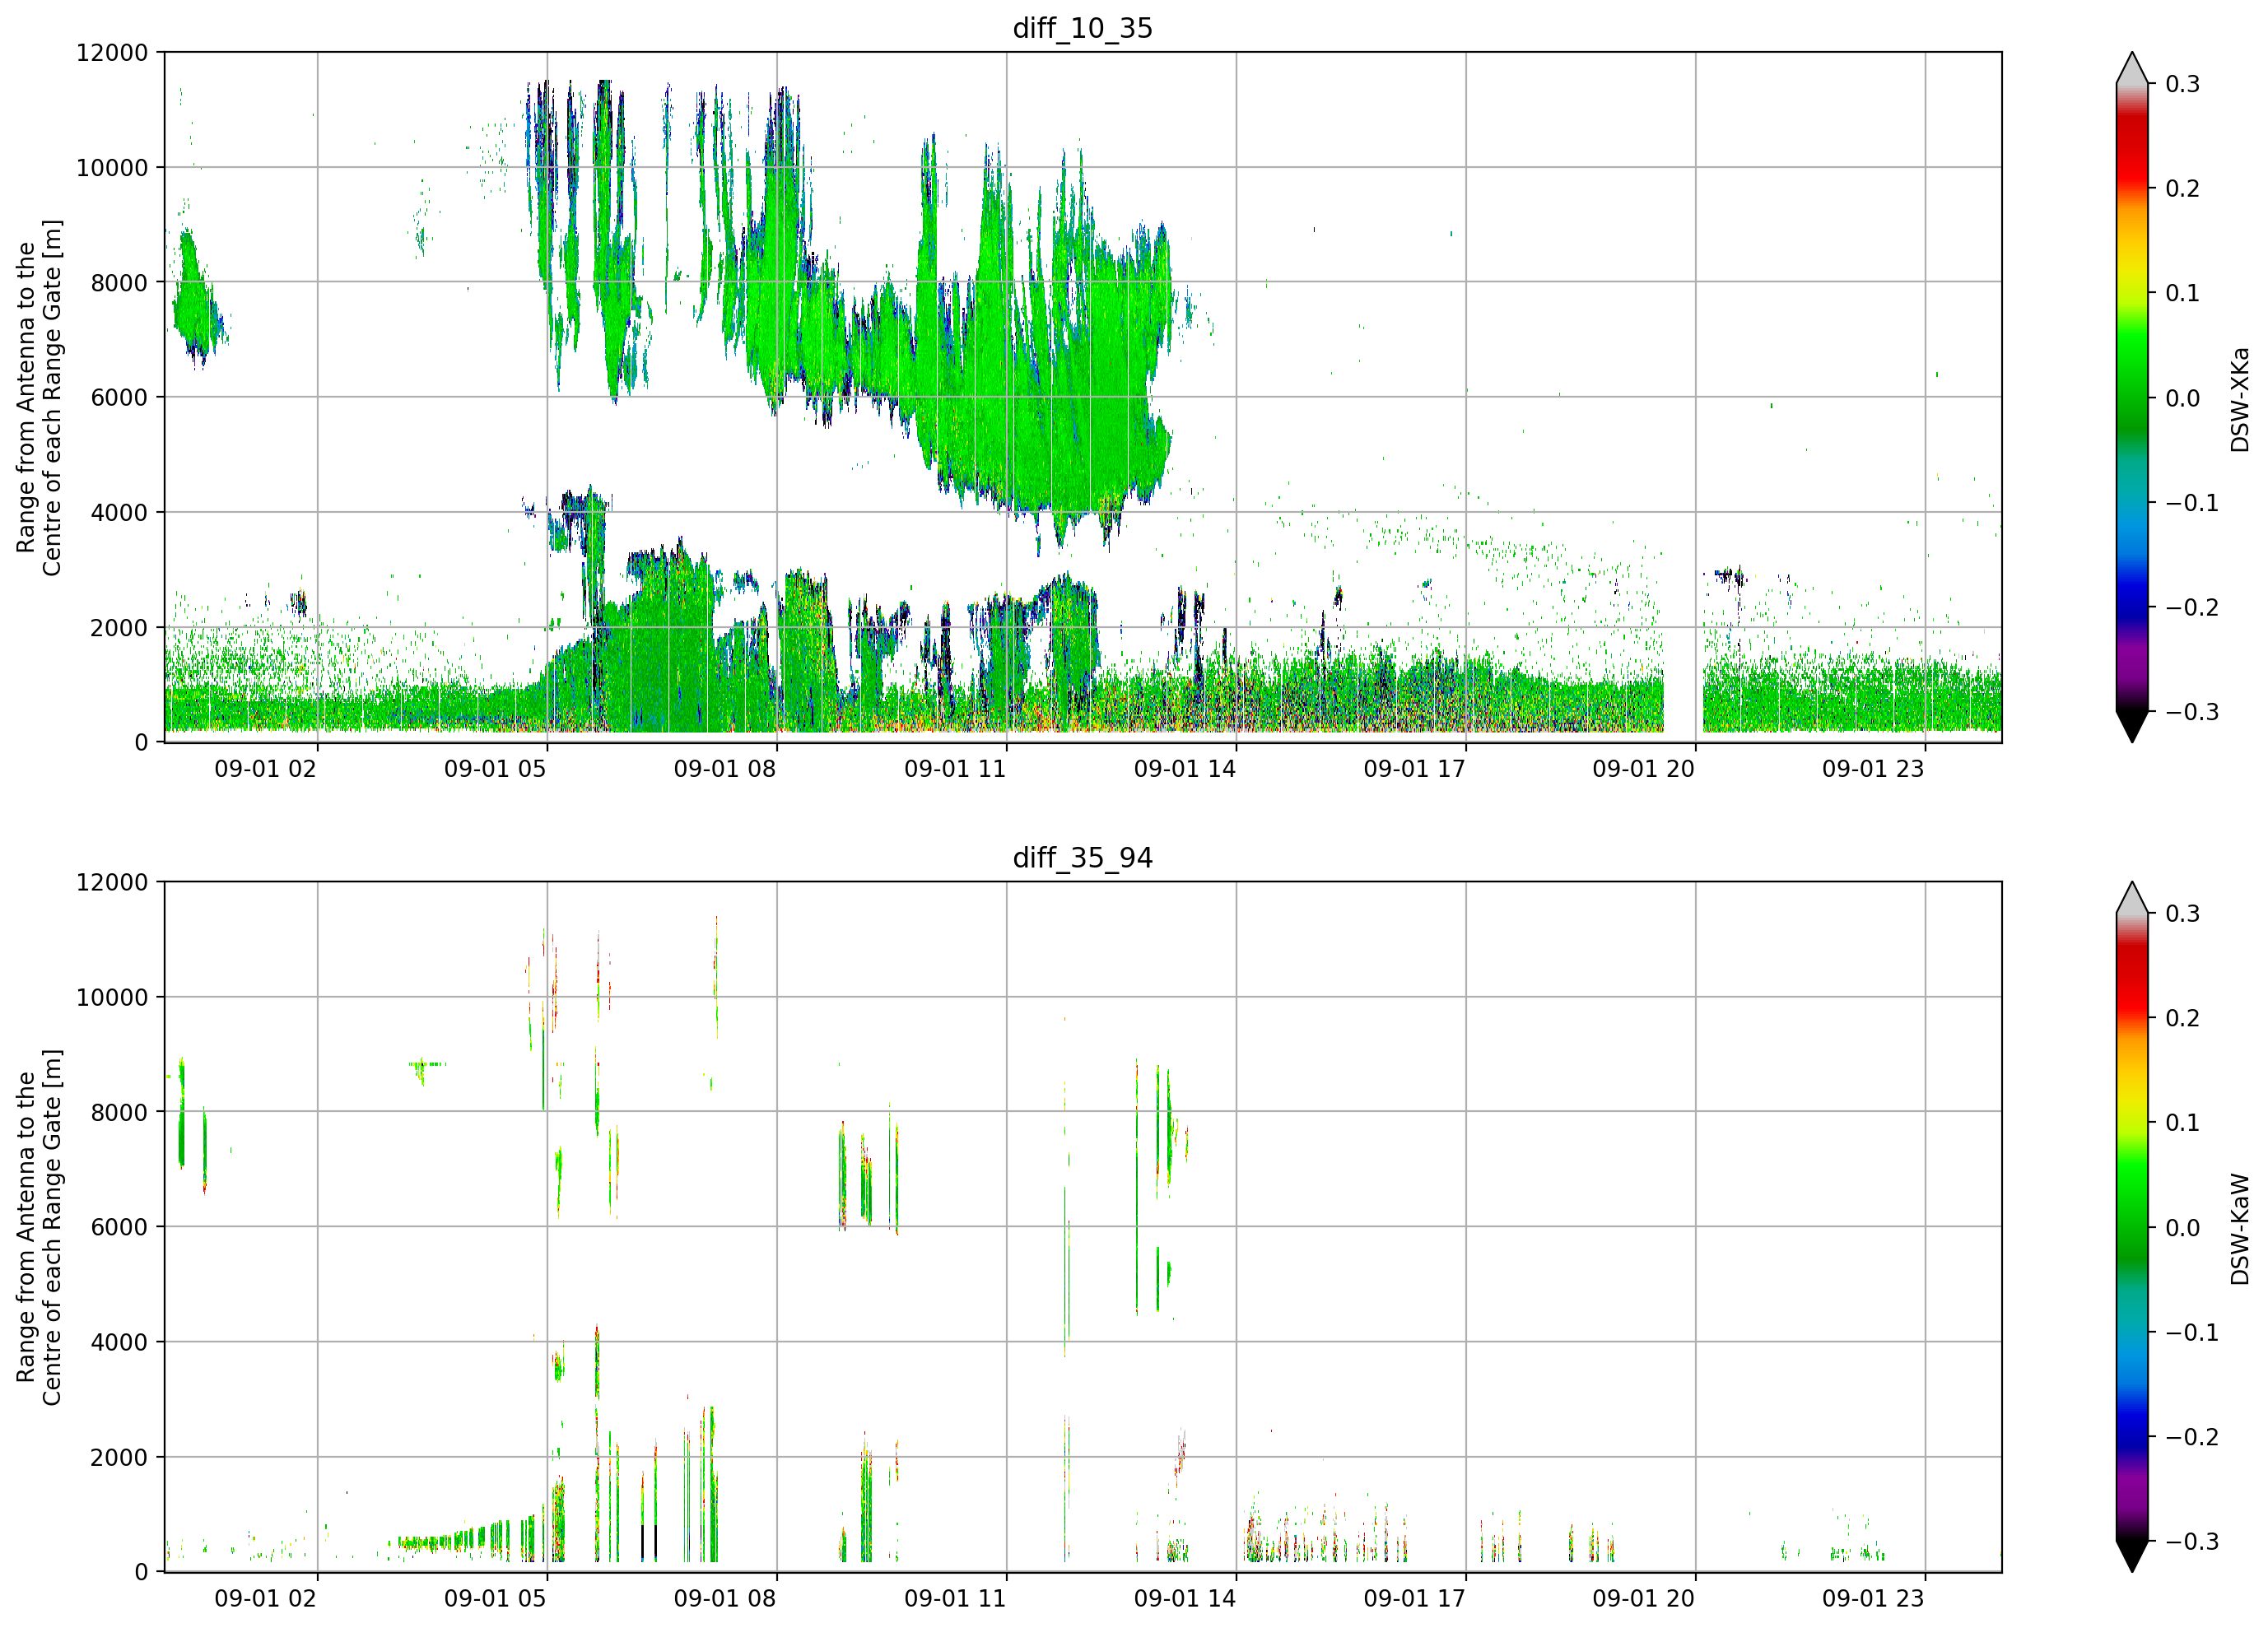Screen dimensions: 2268x1628
Task: Click '09-01 08' tick label under diff_35_94
Action: point(725,1599)
